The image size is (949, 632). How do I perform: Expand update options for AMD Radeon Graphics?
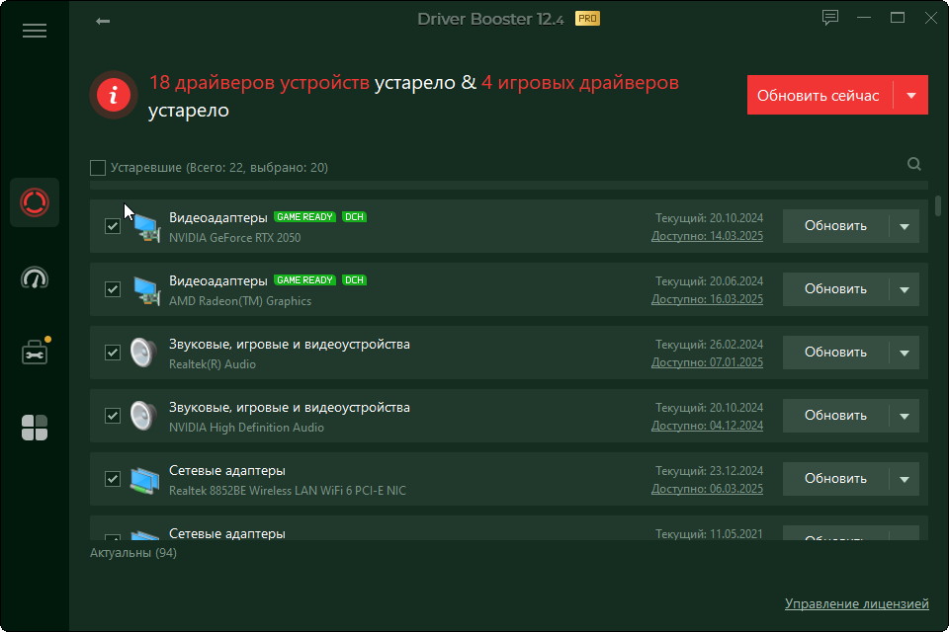tap(905, 289)
